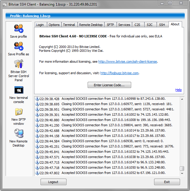Switch to the SFTP tab
The width and height of the screenshot is (190, 191).
110,25
